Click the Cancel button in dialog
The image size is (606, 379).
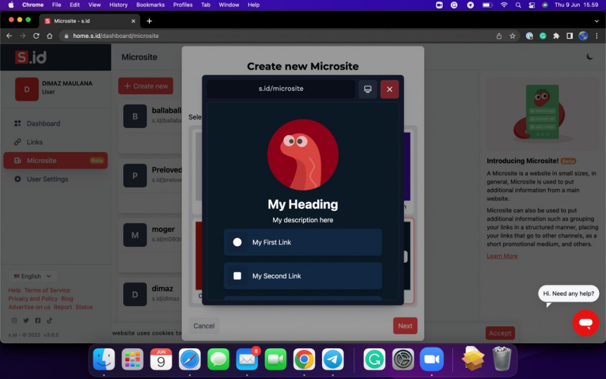204,326
